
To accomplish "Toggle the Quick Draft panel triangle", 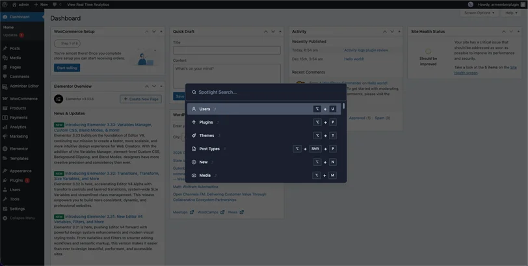I will pos(280,31).
